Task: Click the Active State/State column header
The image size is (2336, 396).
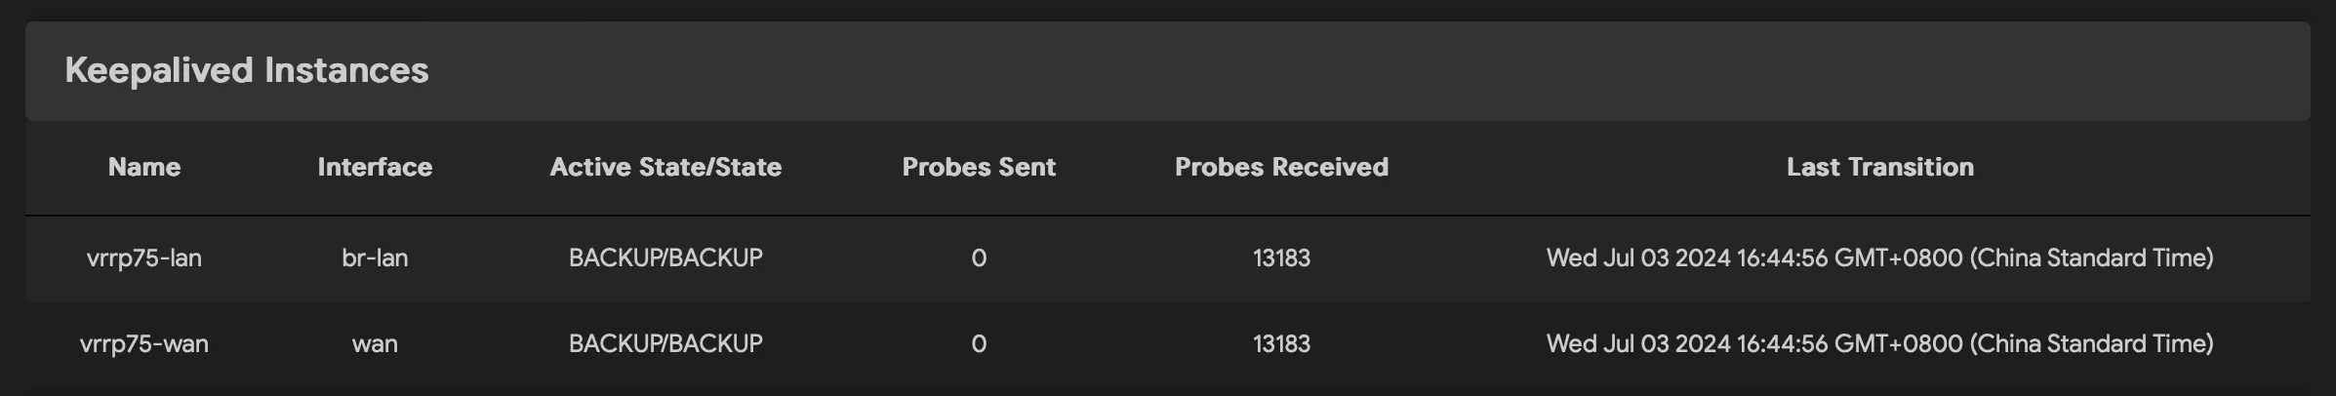Action: pyautogui.click(x=665, y=167)
